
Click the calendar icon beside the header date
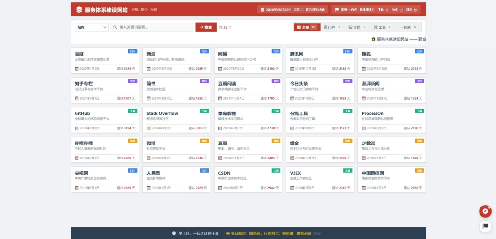tap(262, 10)
